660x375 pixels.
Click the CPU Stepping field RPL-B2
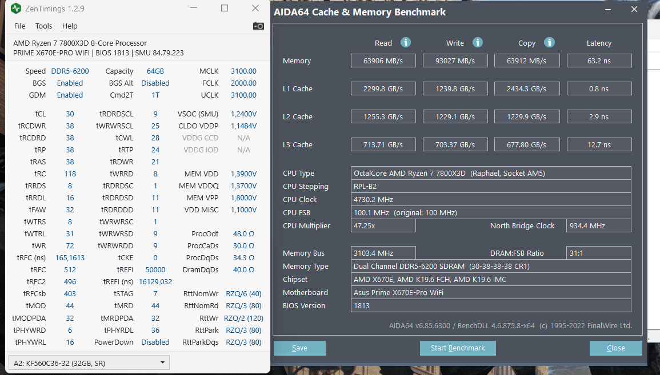[x=491, y=186]
